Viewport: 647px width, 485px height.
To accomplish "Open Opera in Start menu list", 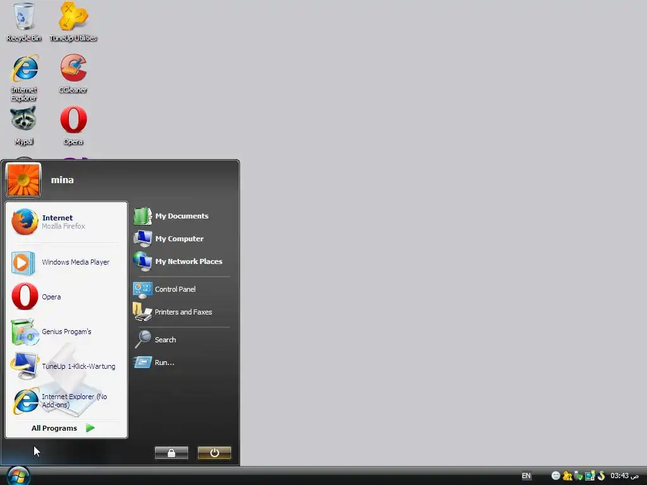I will tap(66, 297).
